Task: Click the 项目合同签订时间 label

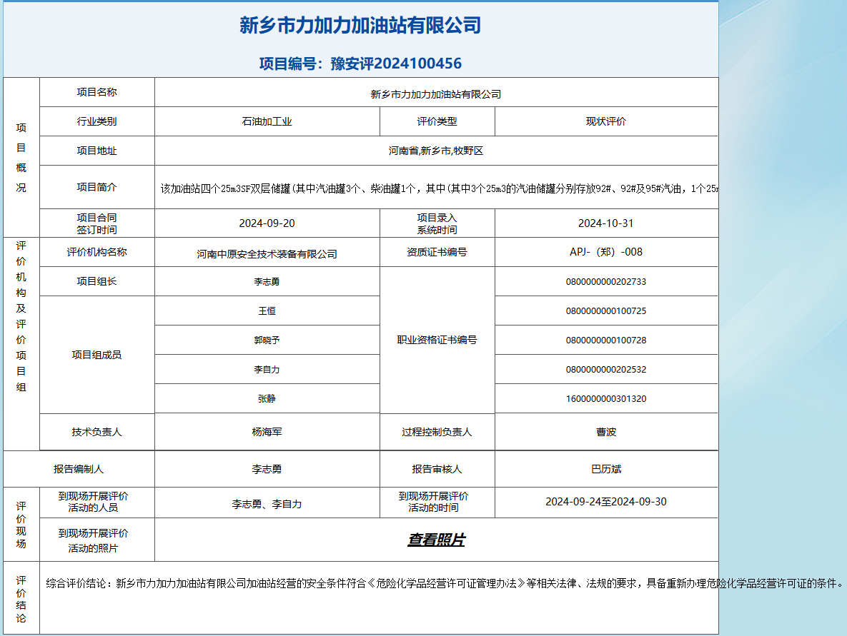Action: (96, 223)
